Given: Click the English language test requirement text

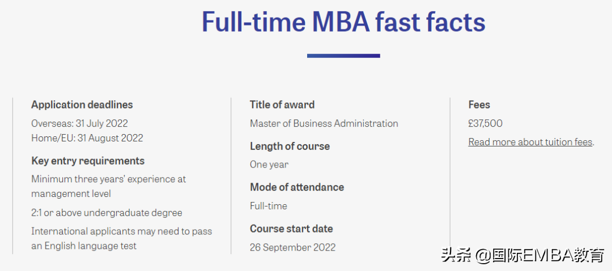Looking at the screenshot, I should (x=121, y=238).
